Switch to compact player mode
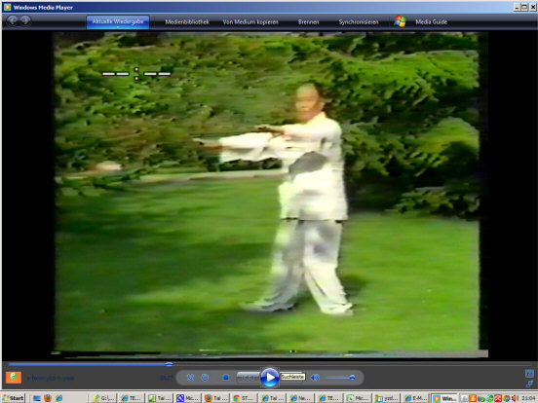538x403 pixels. (529, 384)
